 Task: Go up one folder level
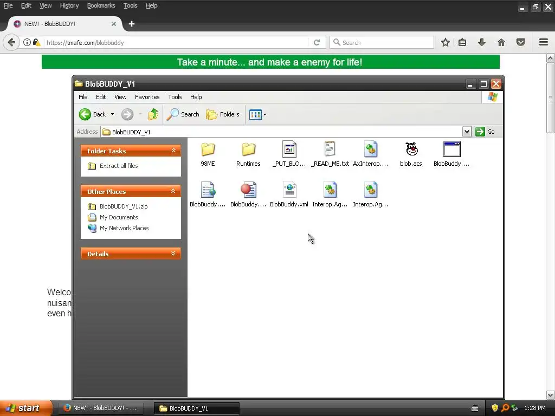[153, 114]
